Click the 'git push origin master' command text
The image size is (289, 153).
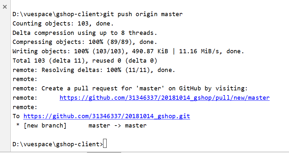pyautogui.click(x=143, y=14)
